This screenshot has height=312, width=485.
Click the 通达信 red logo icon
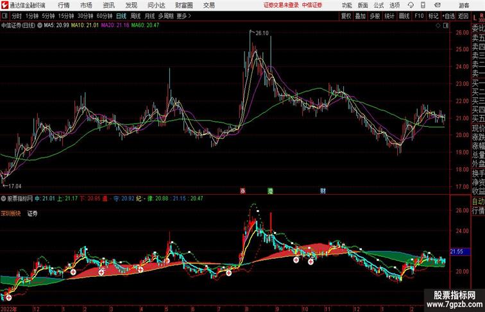click(4, 5)
